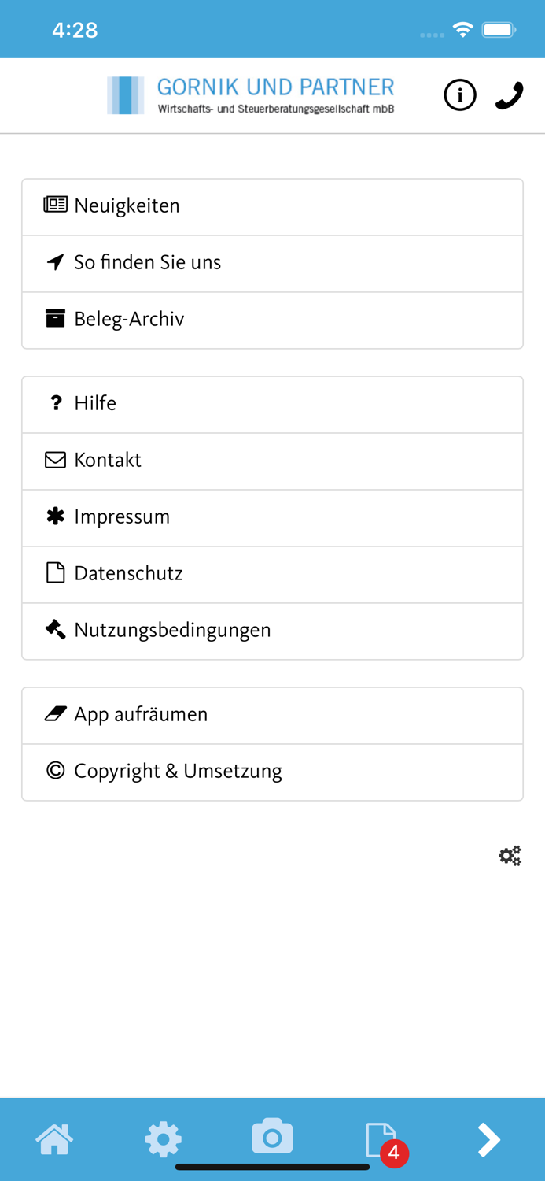Start App aufräumen cleanup
Image resolution: width=545 pixels, height=1181 pixels.
tap(141, 715)
